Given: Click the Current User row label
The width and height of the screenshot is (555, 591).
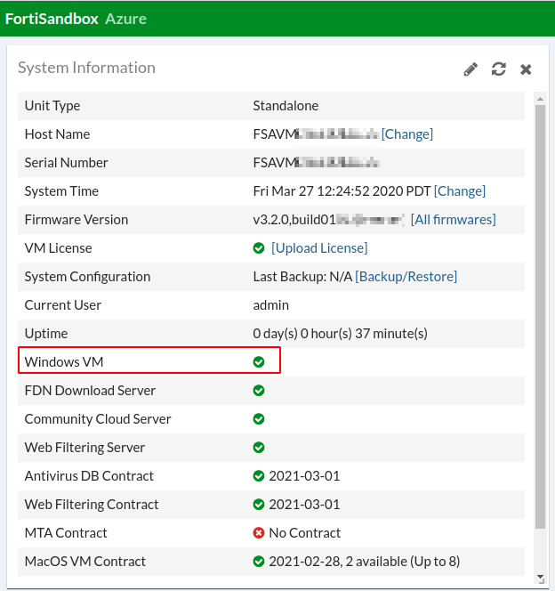Looking at the screenshot, I should [x=63, y=305].
